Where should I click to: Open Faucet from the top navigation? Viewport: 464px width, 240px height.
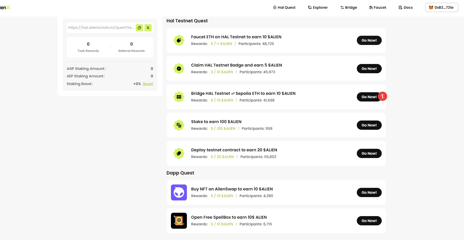(378, 7)
